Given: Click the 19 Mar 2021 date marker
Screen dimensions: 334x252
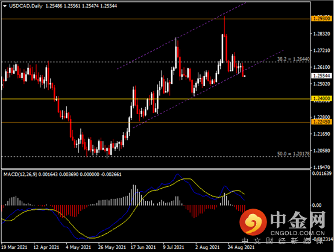Looking at the screenshot, I should pyautogui.click(x=14, y=247).
